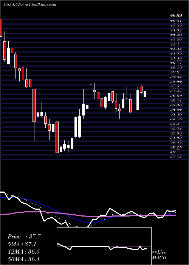The image size is (189, 265).
Task: Click the rightmost white candlestick
Action: (145, 94)
